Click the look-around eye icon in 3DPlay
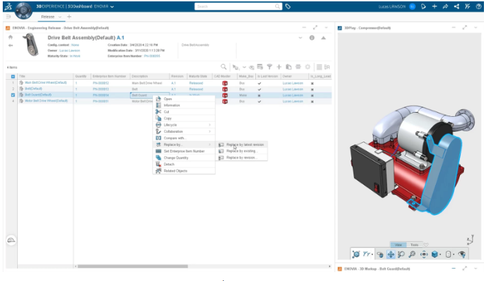The width and height of the screenshot is (486, 281). click(x=424, y=254)
